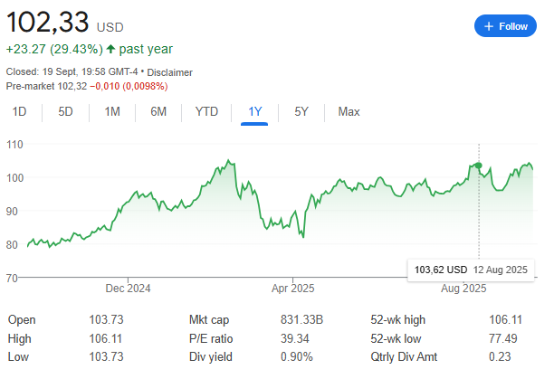Screen dimensions: 554x379
Task: Click the green up arrow icon
Action: (x=110, y=49)
